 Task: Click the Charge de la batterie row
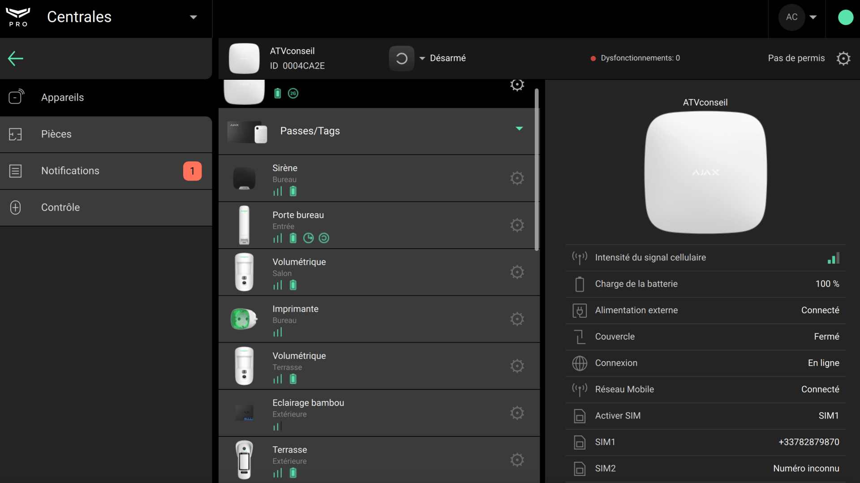705,284
